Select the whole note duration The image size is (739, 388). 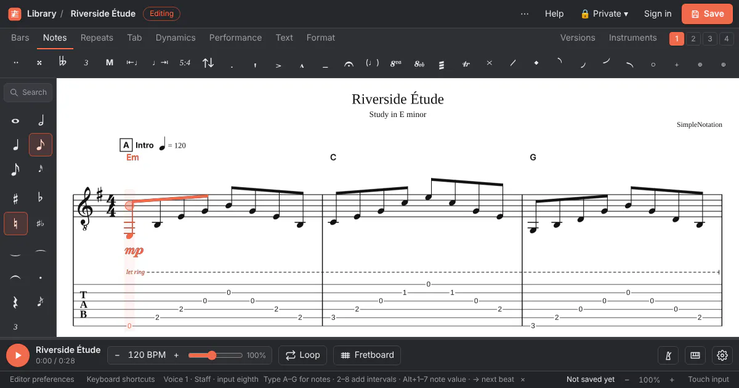pyautogui.click(x=15, y=121)
